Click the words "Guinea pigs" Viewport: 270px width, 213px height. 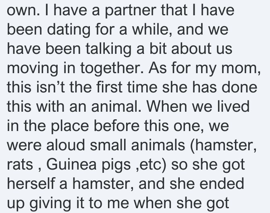[x=89, y=165]
